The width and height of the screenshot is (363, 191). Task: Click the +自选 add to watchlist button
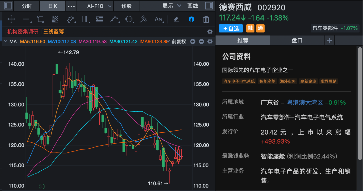click(x=231, y=28)
